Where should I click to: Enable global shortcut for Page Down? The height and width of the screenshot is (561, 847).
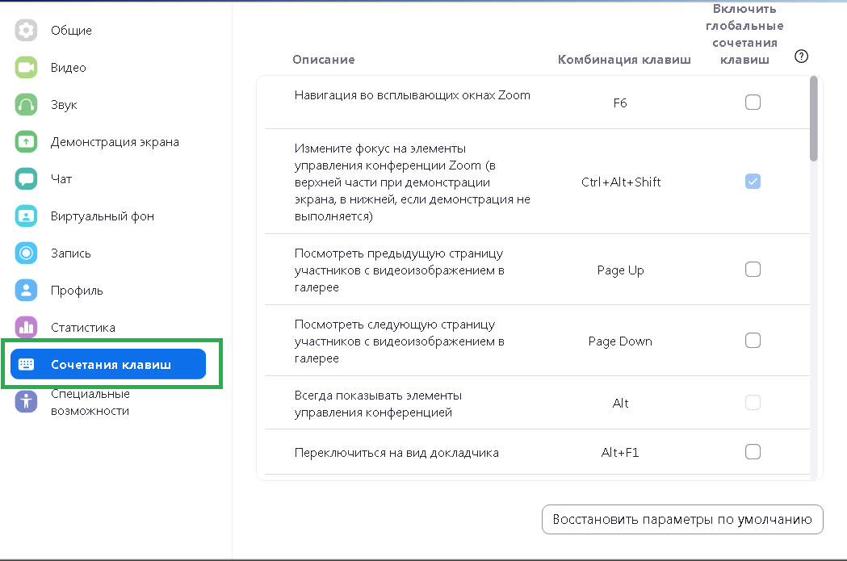[753, 340]
